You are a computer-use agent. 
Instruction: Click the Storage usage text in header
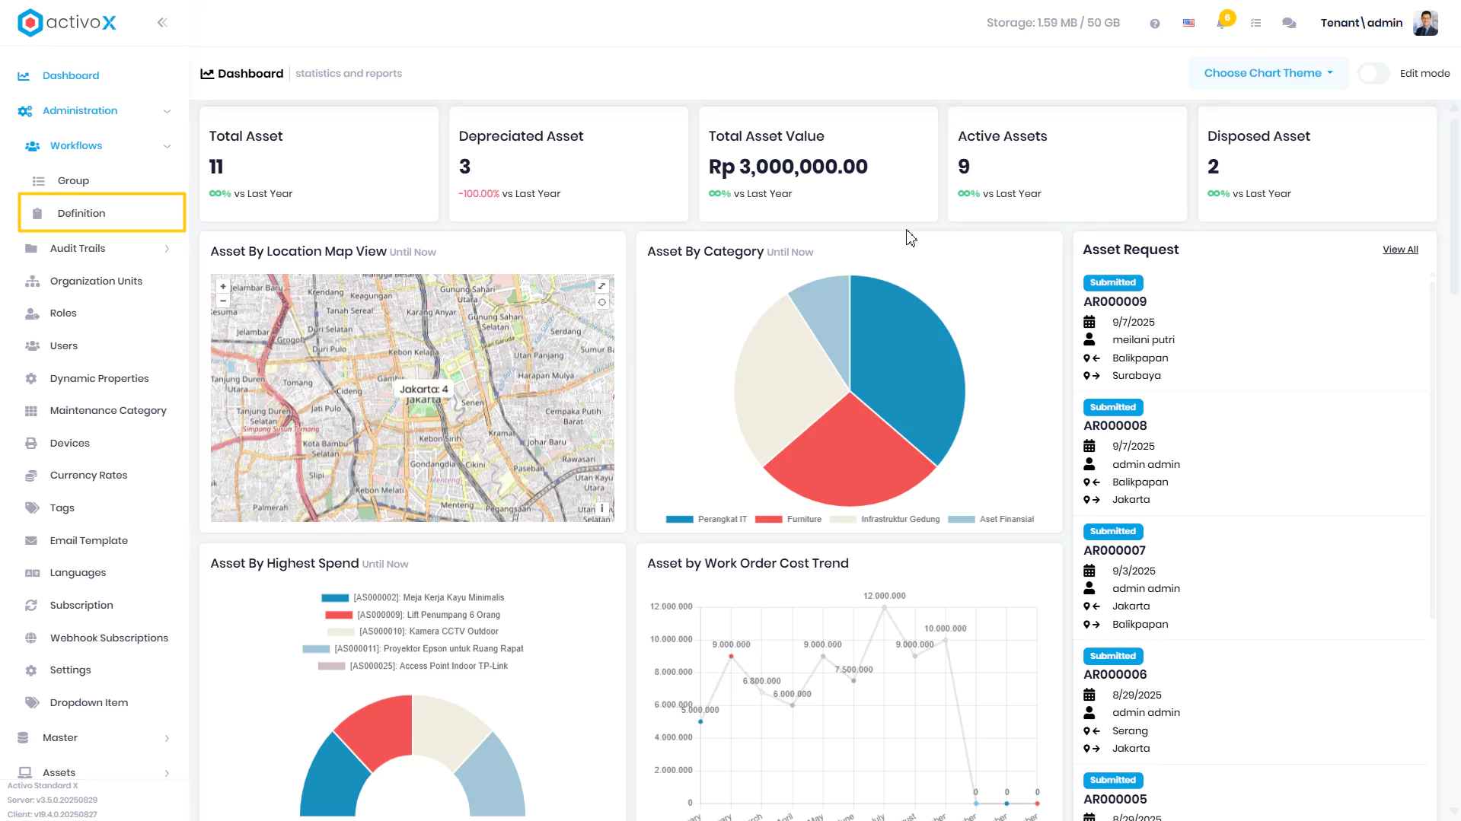1053,23
